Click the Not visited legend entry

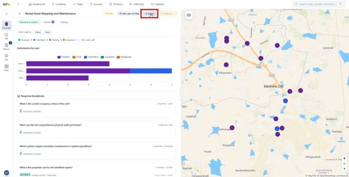(86, 40)
